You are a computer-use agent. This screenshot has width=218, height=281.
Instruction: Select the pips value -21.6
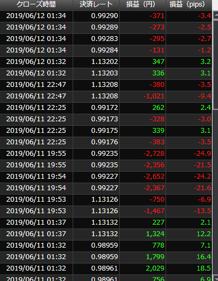coord(203,188)
